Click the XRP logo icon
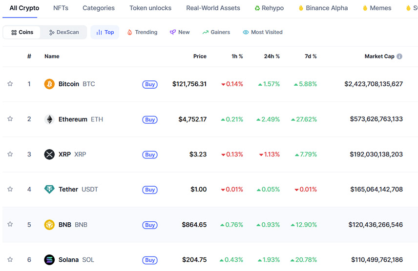The height and width of the screenshot is (271, 418). (49, 155)
